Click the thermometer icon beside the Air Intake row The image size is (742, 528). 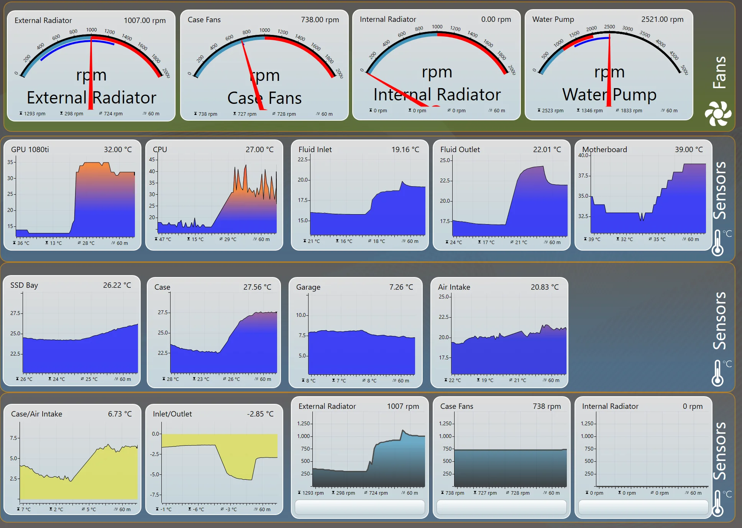point(718,373)
